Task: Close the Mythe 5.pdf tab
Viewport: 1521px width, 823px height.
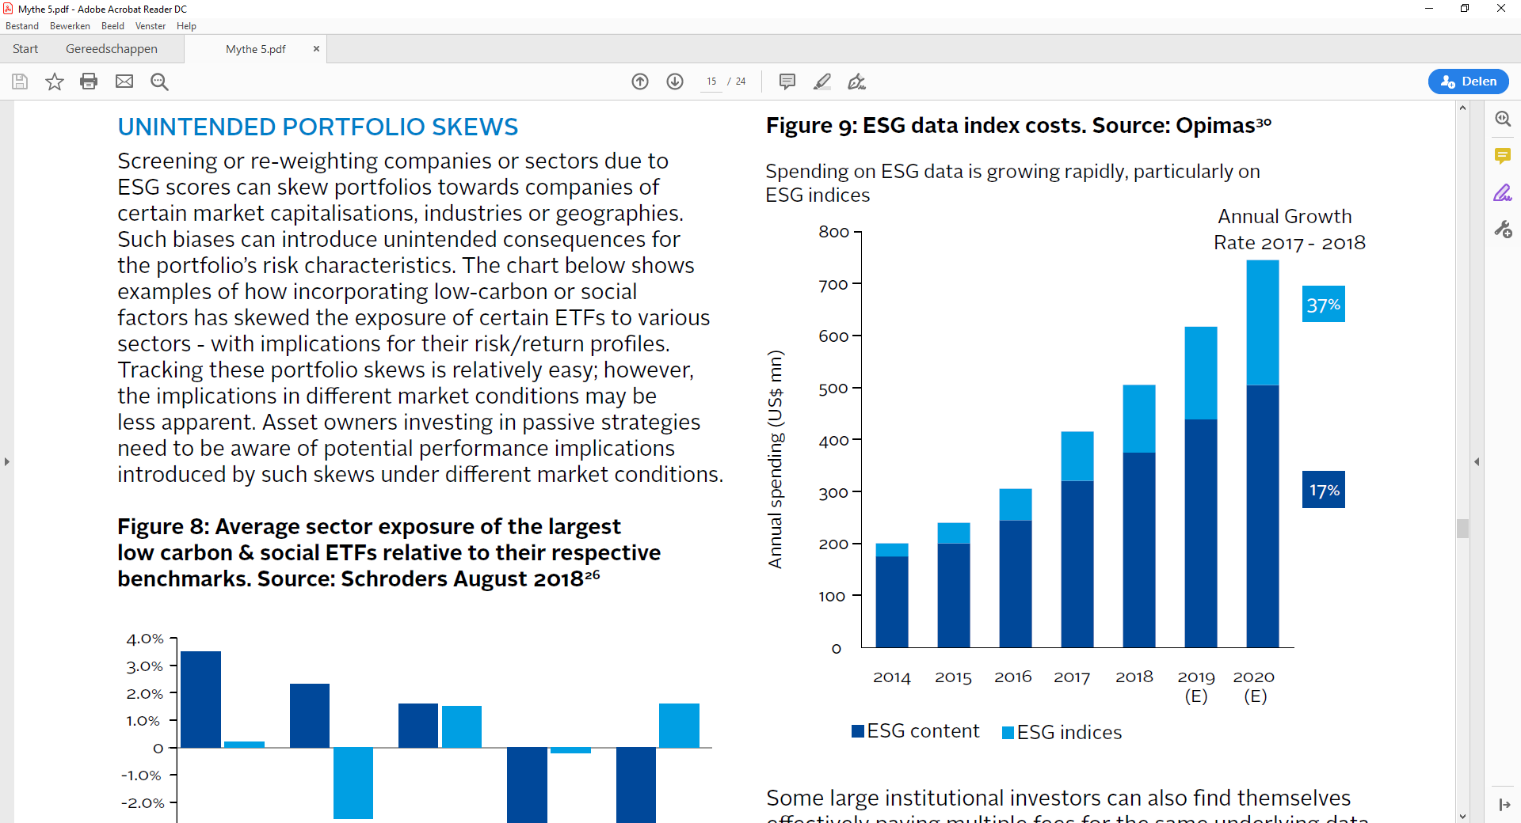Action: 316,49
